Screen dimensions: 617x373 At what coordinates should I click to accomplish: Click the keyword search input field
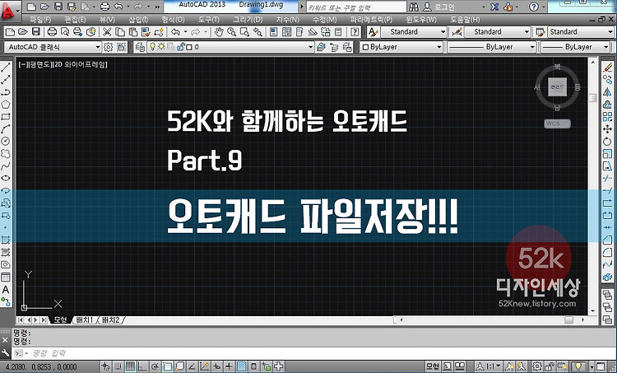pyautogui.click(x=355, y=7)
